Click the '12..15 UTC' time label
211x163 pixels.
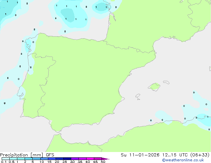pyautogui.click(x=175, y=155)
